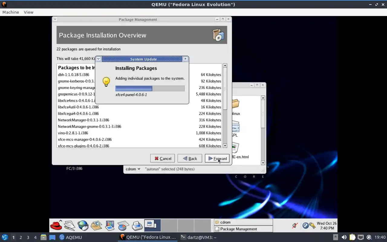Click the host software update tray icon

(369, 237)
